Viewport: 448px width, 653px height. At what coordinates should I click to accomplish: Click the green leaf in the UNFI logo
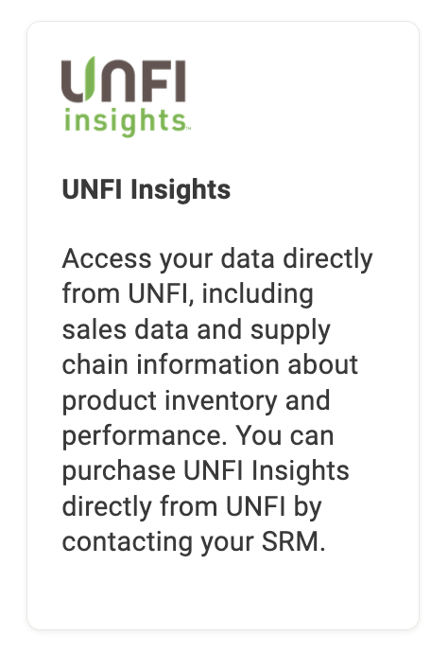click(89, 78)
